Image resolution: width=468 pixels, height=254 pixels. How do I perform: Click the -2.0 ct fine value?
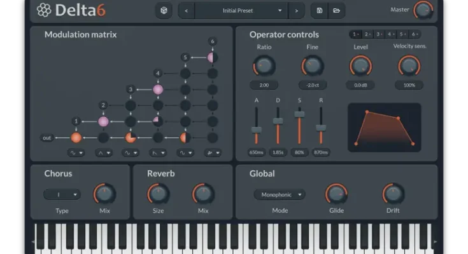pos(312,85)
